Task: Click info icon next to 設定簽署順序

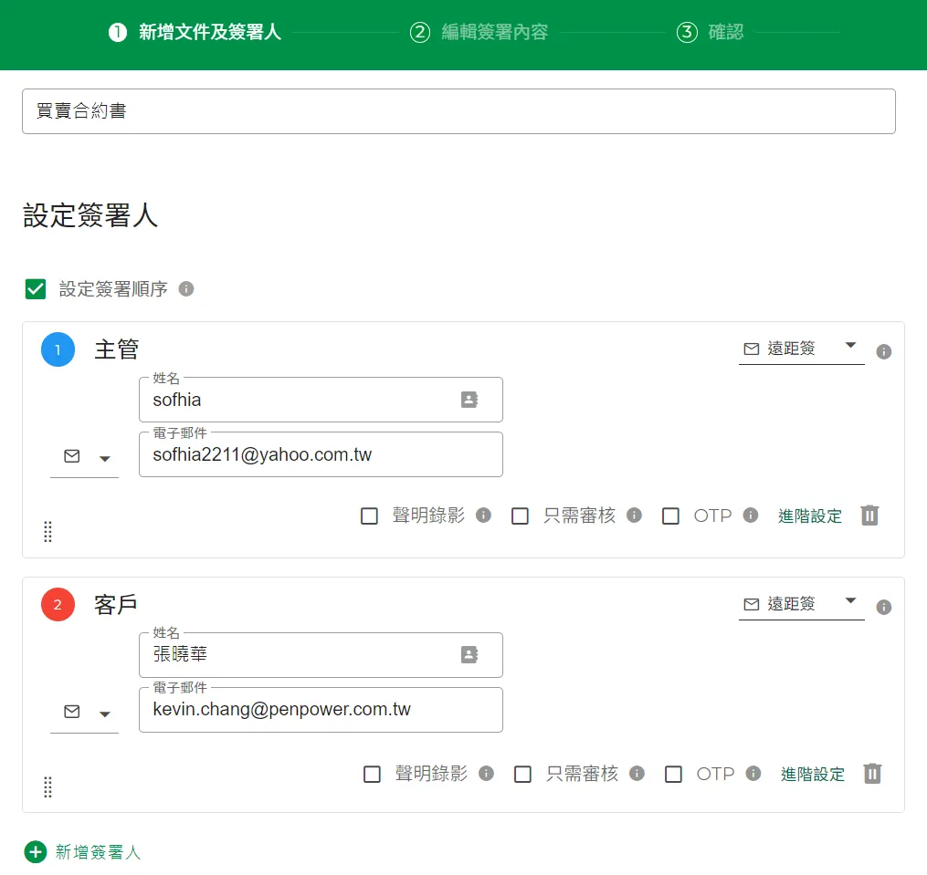Action: (x=186, y=289)
